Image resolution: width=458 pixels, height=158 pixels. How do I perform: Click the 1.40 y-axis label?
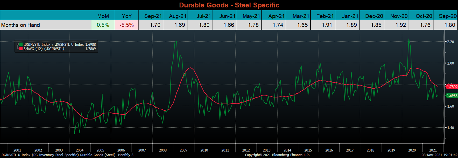click(450, 128)
